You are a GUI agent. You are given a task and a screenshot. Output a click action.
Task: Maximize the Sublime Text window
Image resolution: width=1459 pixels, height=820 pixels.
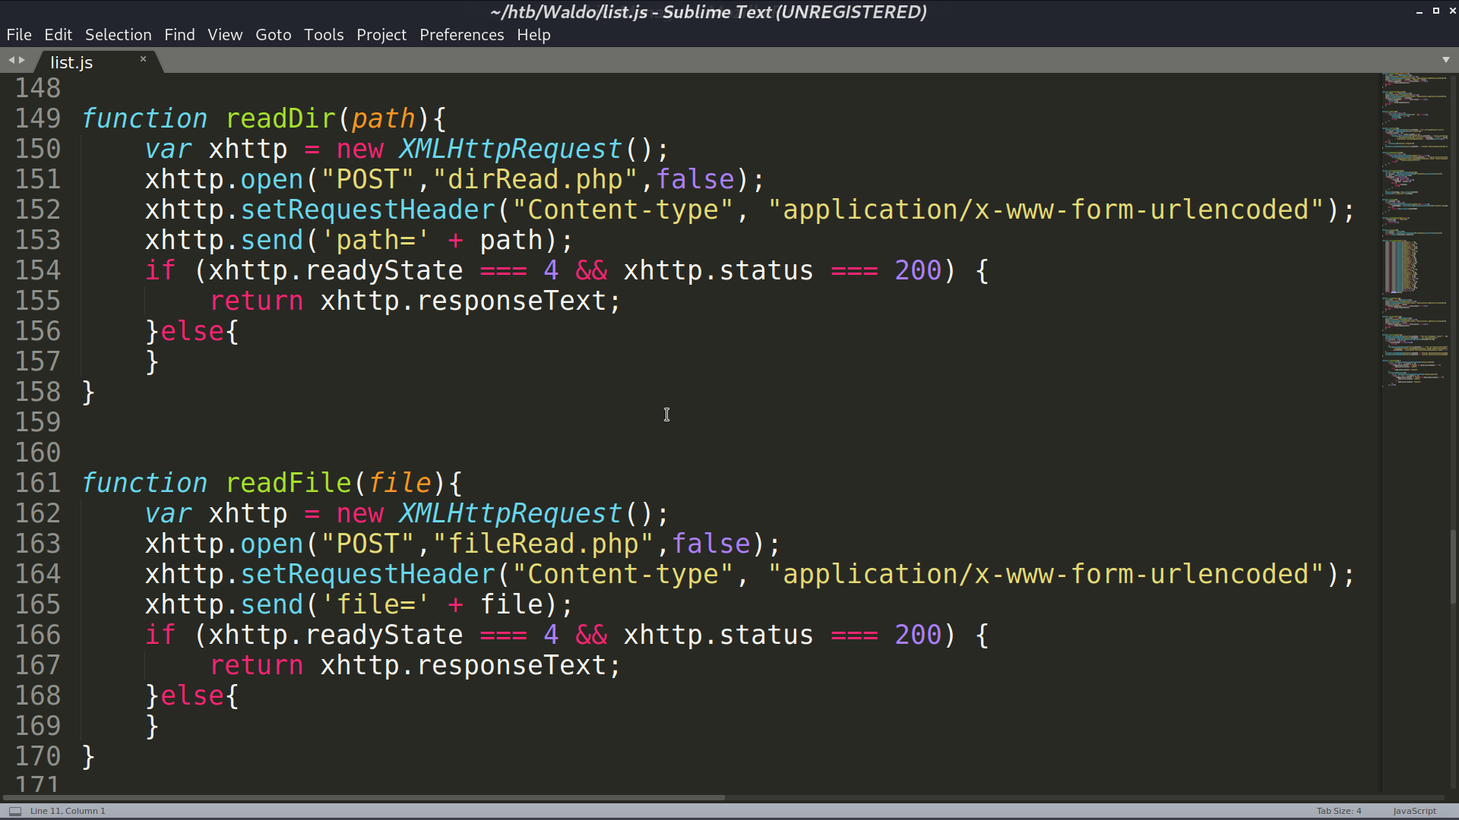pos(1436,11)
